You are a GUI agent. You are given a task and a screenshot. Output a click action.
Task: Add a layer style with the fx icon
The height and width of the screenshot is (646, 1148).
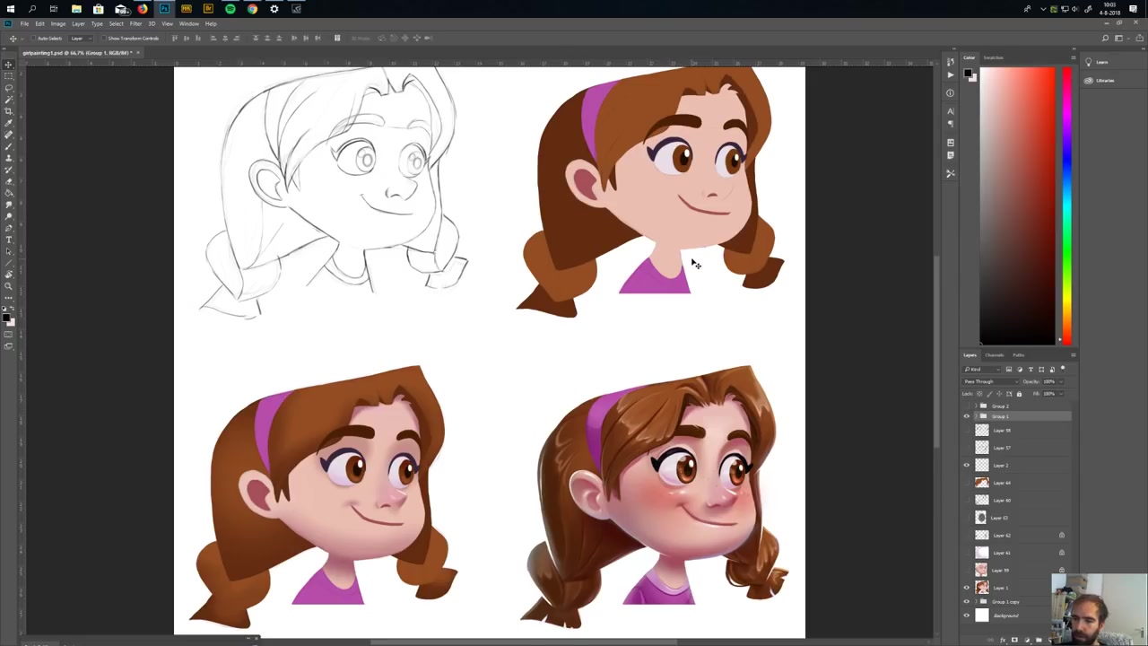click(x=1003, y=640)
